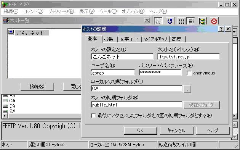The width and height of the screenshot is (240, 150).
Task: Click the blue refresh arrow icon
Action: [170, 21]
